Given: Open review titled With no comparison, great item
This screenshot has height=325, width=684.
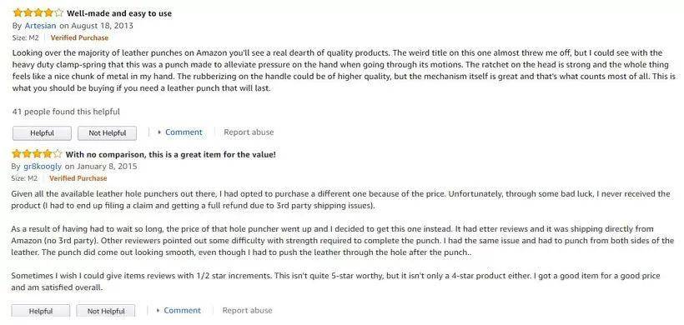Looking at the screenshot, I should pyautogui.click(x=170, y=154).
